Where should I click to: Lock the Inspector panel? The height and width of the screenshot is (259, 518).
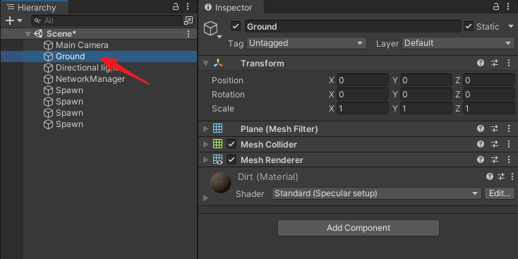(x=496, y=6)
